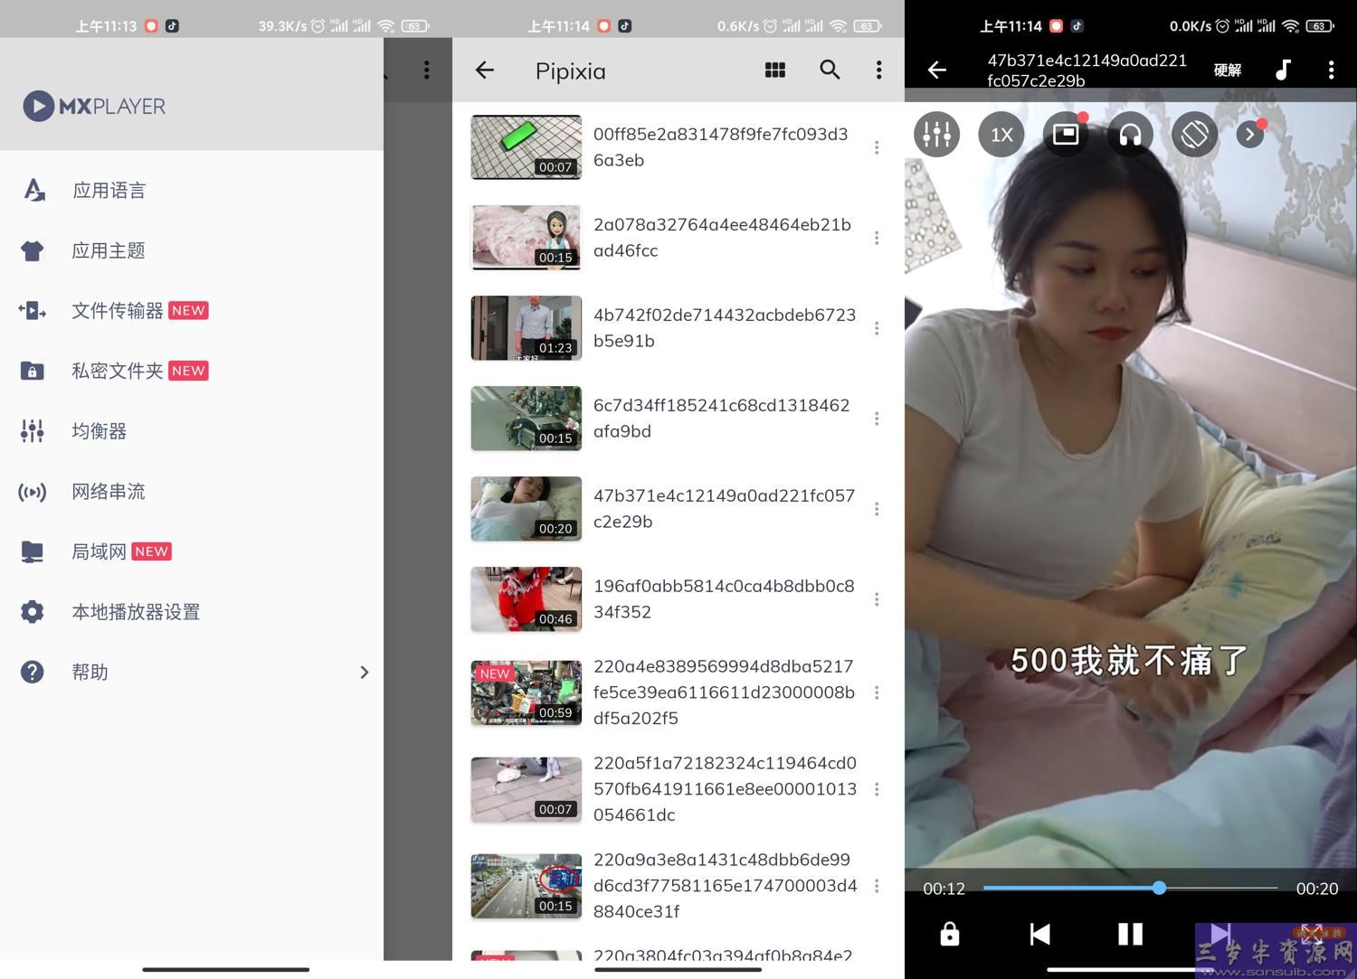This screenshot has width=1357, height=979.
Task: Select audio track music note icon
Action: coord(1283,70)
